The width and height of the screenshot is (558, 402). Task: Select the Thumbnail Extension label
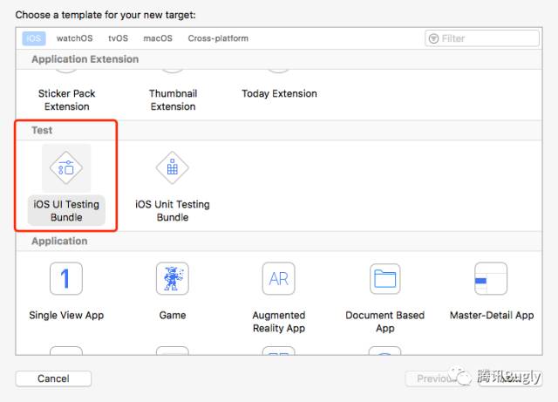click(173, 100)
